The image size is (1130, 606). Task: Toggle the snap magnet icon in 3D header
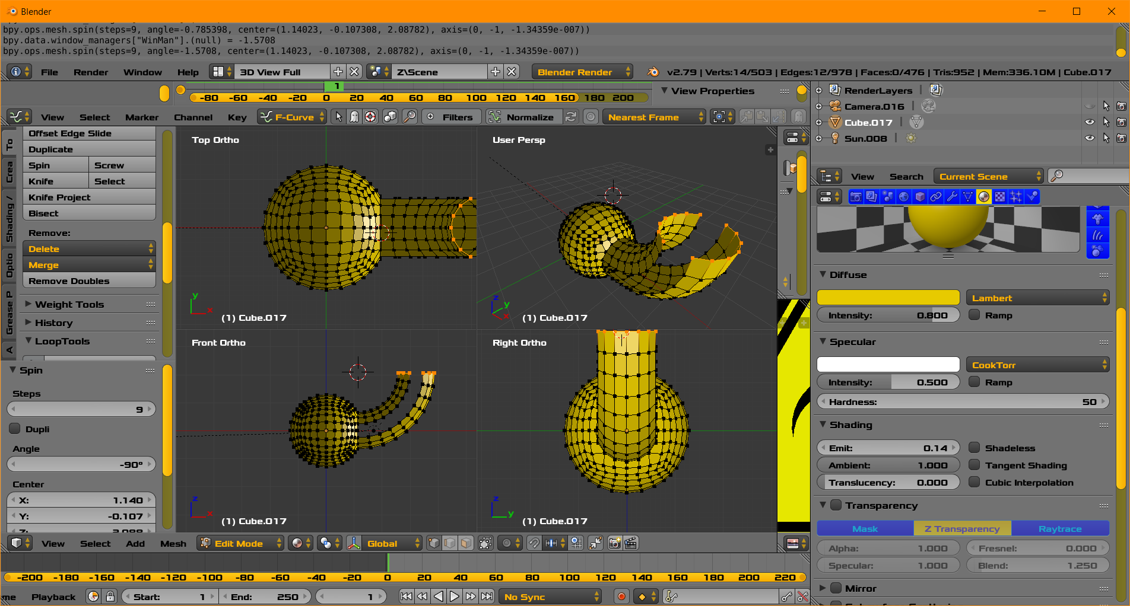coord(534,543)
